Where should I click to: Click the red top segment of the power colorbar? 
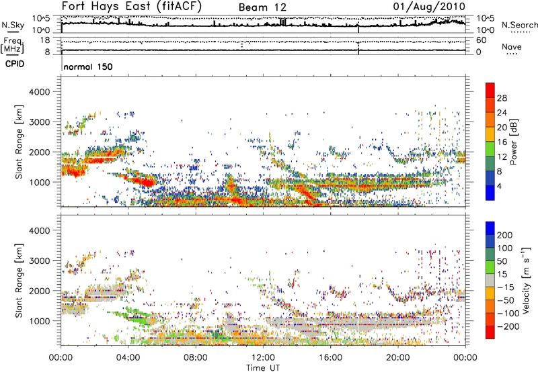pyautogui.click(x=490, y=90)
